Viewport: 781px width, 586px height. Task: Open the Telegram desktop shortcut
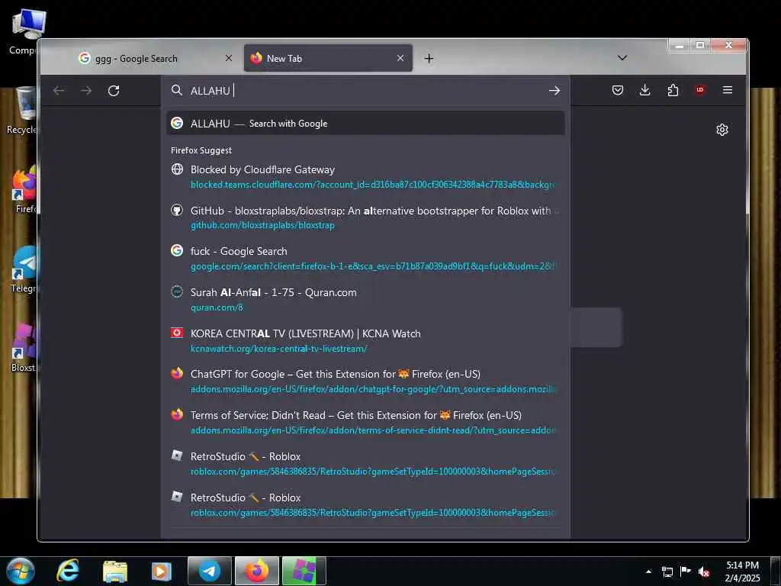tap(22, 269)
